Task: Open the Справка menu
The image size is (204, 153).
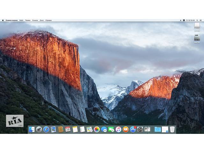Action: coord(48,20)
